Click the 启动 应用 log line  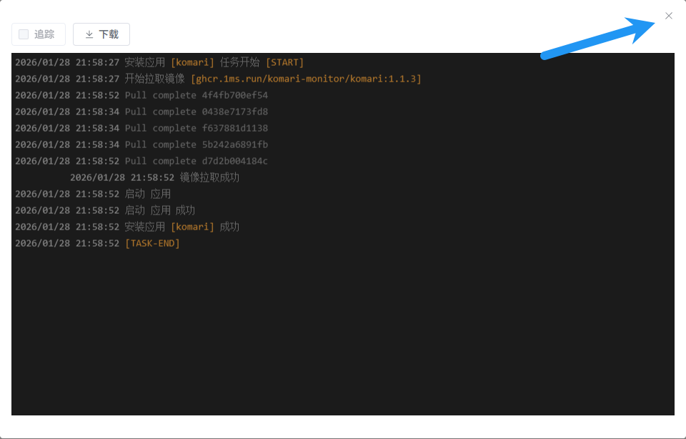point(148,194)
